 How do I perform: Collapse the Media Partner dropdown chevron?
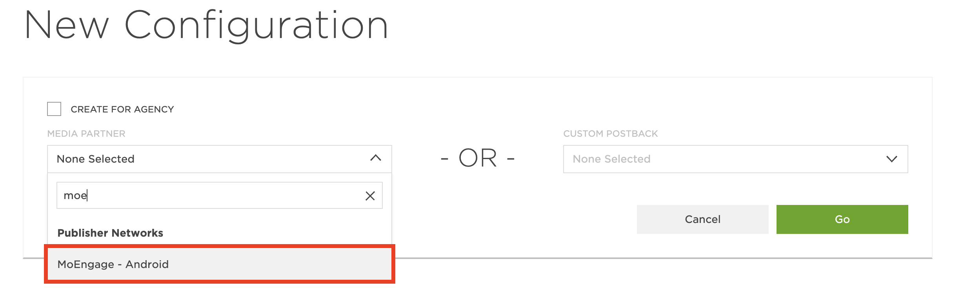375,158
